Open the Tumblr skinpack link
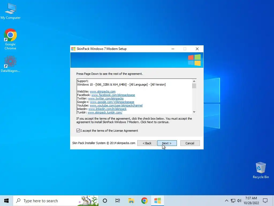274x206 pixels. pyautogui.click(x=105, y=112)
